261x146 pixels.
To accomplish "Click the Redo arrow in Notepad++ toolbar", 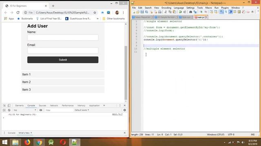I will click(x=185, y=12).
